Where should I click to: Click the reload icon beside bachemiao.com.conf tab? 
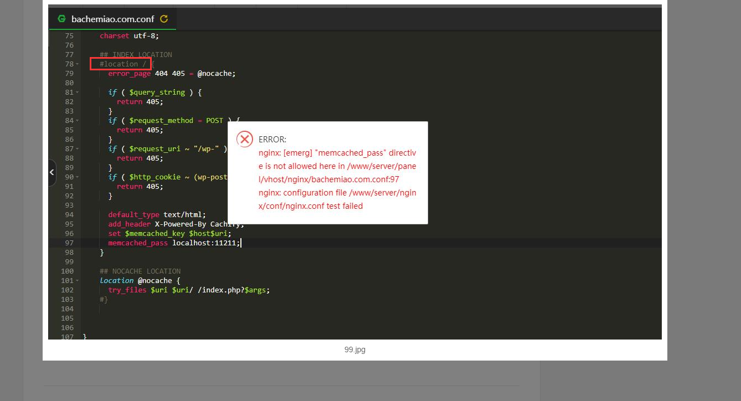tap(164, 19)
